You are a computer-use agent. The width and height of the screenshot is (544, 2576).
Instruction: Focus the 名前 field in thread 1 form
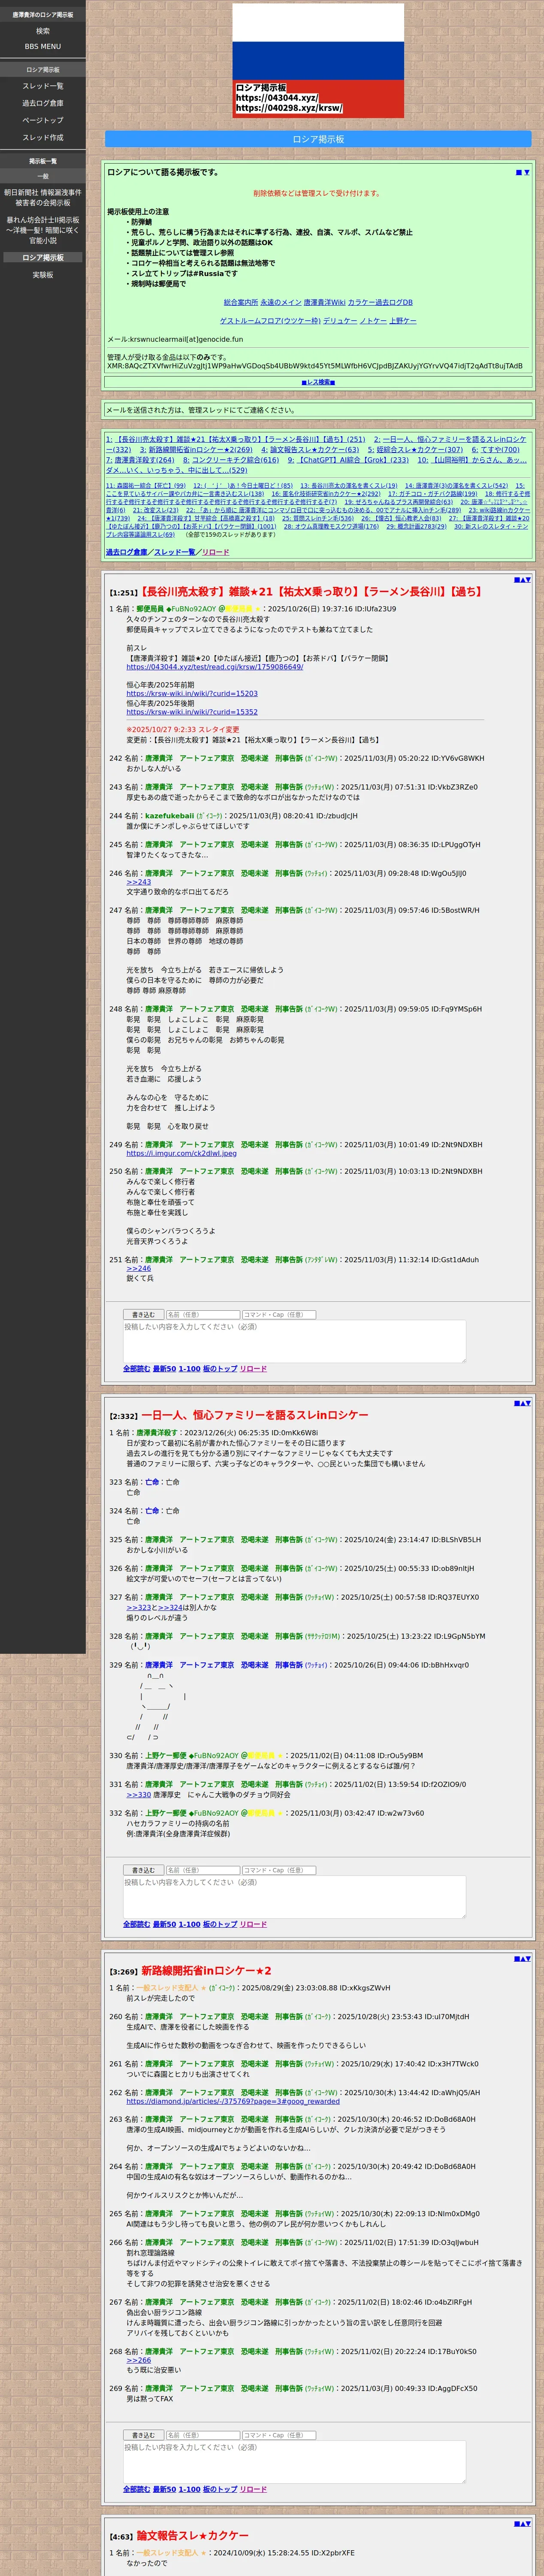tap(203, 1314)
